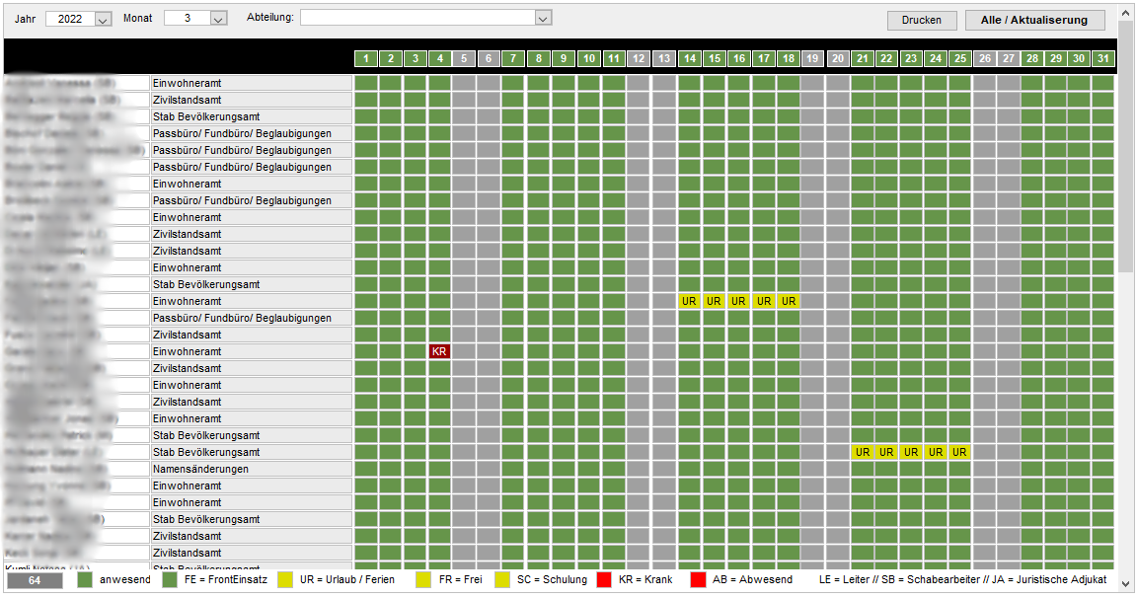Click the yellow UR = Urlaub legend swatch

click(x=285, y=580)
